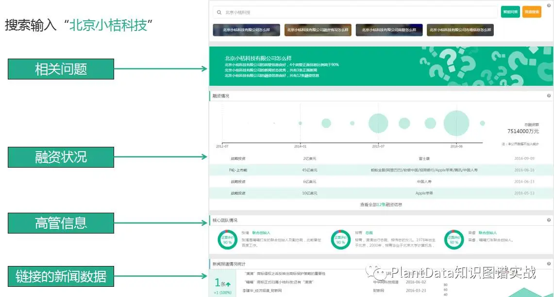Screen dimensions: 554x297
Task: Click investor cell Apple苹果
Action: [x=424, y=193]
